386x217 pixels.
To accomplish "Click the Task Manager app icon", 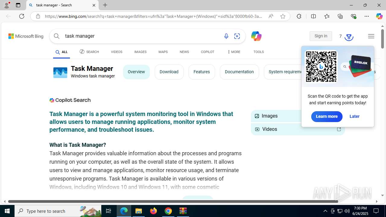I will (60, 72).
